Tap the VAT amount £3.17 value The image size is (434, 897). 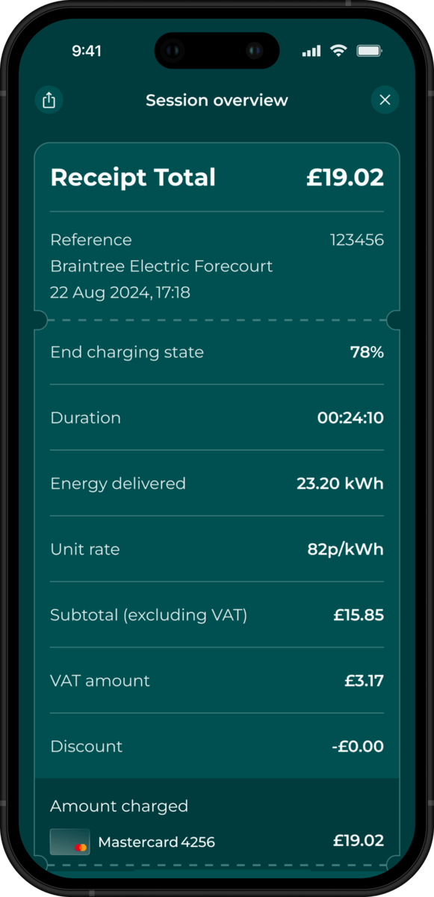pos(364,681)
